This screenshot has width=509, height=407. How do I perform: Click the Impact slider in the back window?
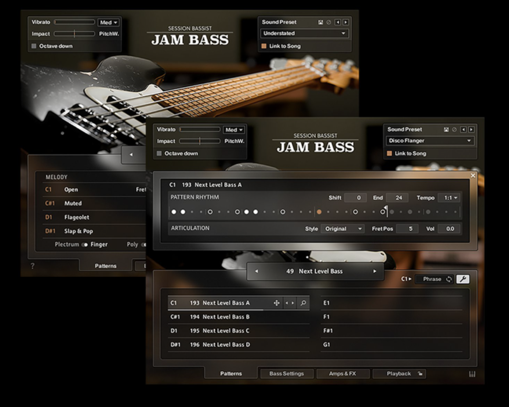pos(74,34)
